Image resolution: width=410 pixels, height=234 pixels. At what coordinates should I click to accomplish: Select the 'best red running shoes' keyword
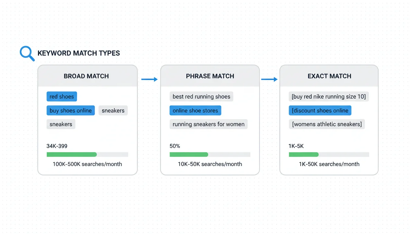coord(201,97)
